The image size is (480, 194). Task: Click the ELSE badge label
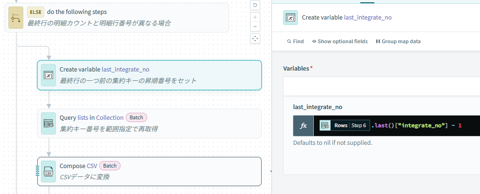[35, 12]
